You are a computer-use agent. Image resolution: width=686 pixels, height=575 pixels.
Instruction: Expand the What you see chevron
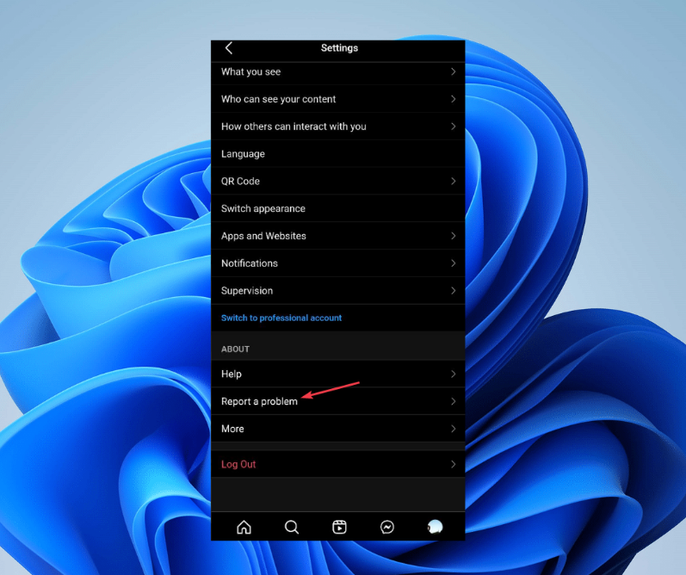pyautogui.click(x=454, y=71)
